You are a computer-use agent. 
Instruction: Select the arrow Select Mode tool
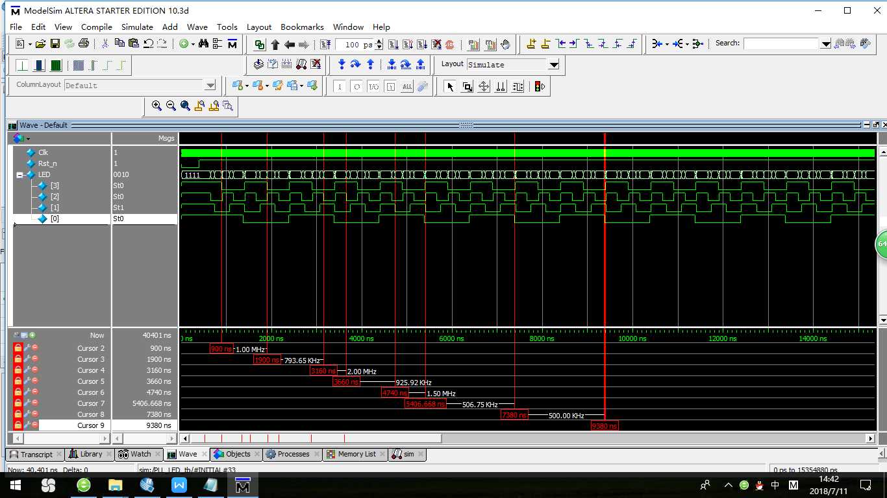[x=450, y=86]
